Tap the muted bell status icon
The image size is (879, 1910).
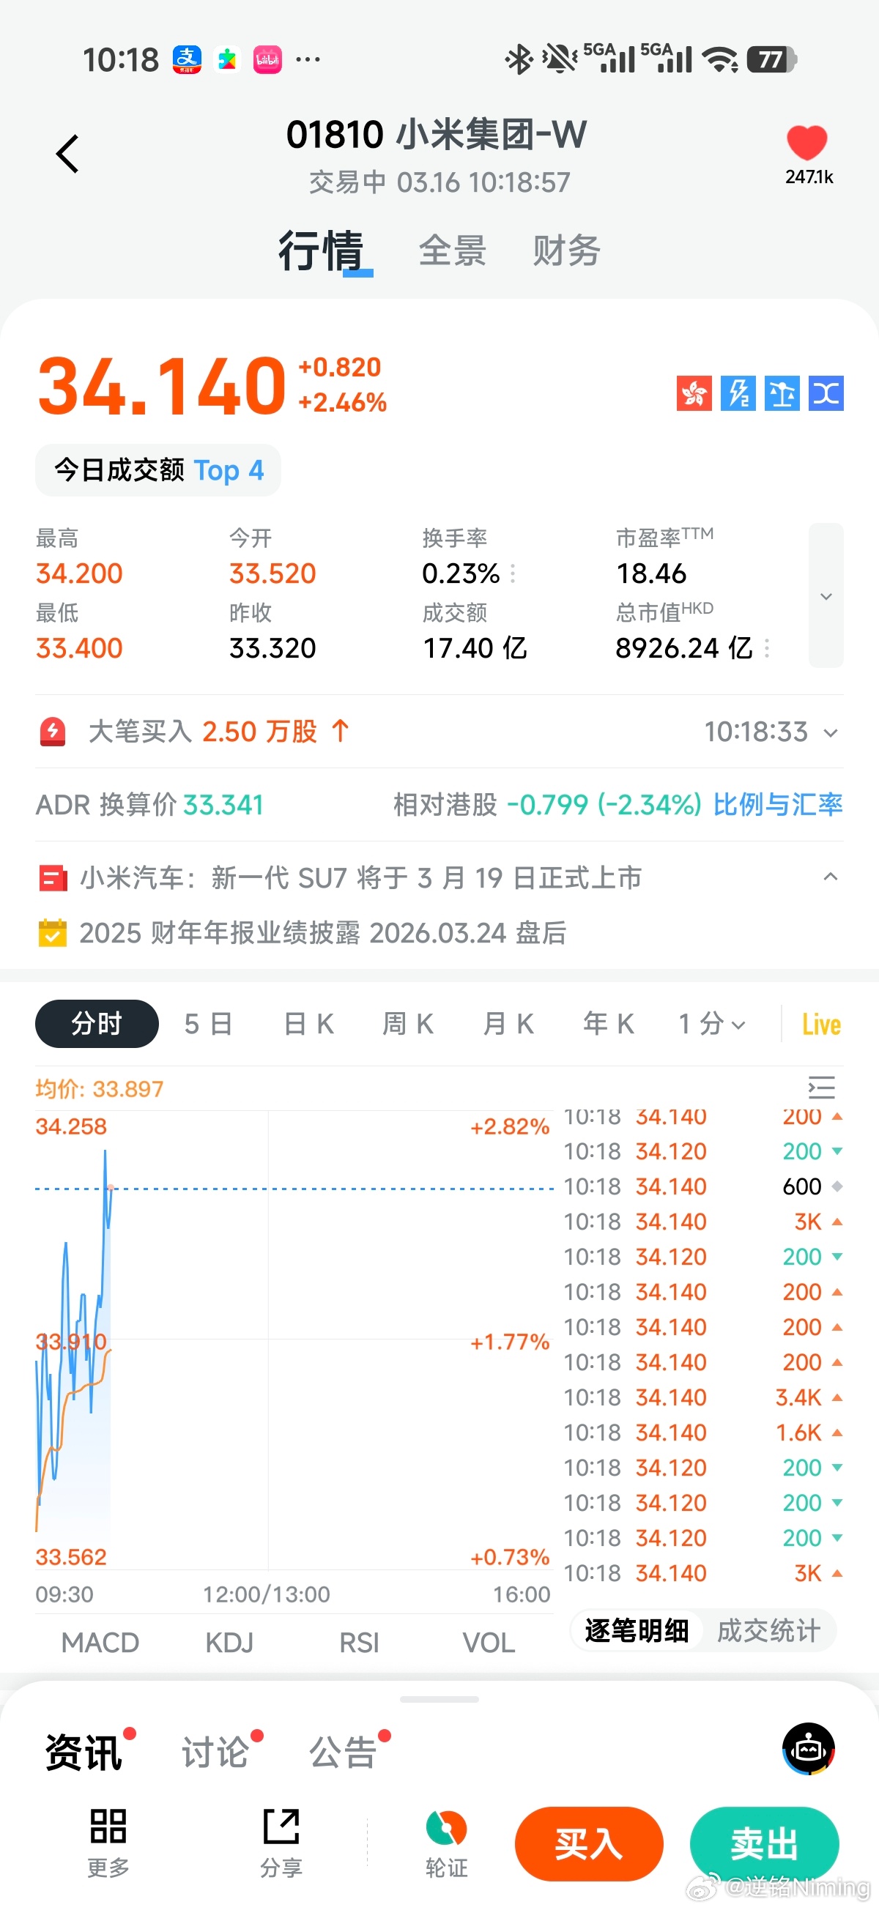(560, 59)
